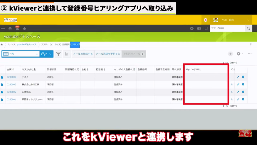Screen dimensions: 257x146
Task: Open the three-dots more options menu
Action: coord(250,54)
